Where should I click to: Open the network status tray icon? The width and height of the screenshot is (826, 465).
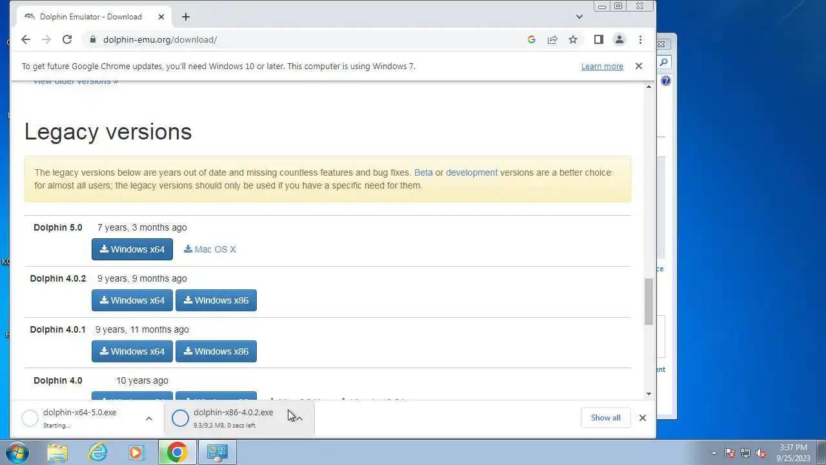[x=745, y=453]
